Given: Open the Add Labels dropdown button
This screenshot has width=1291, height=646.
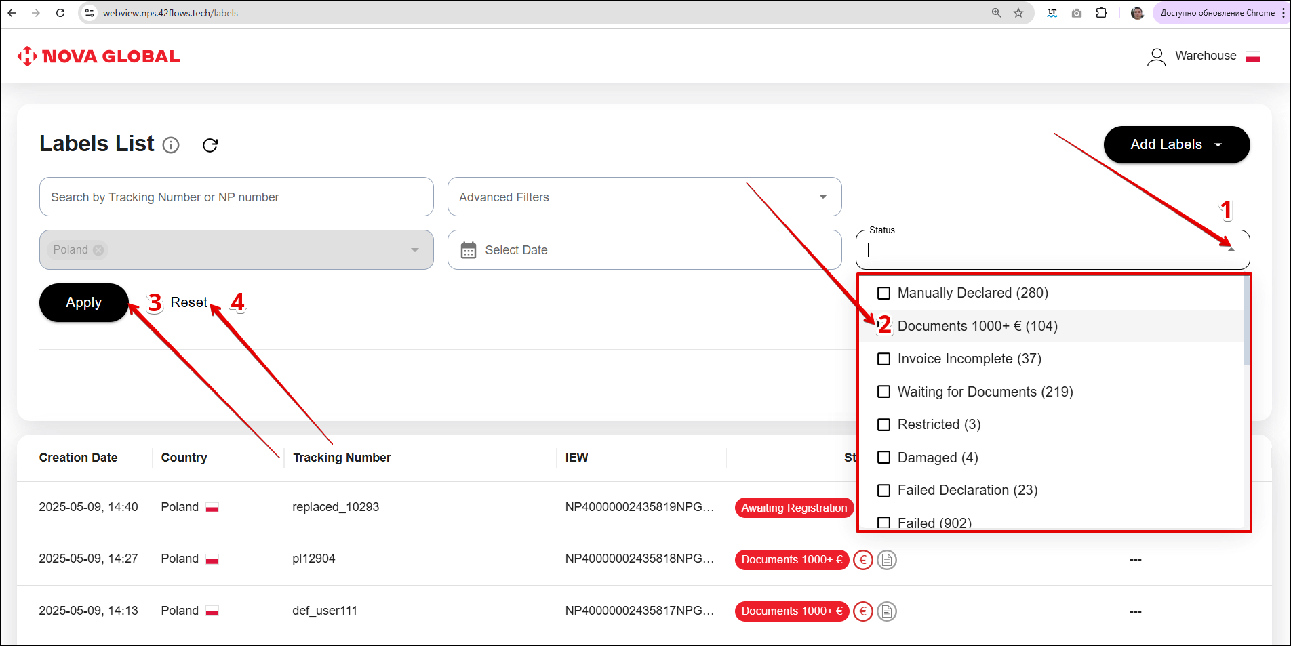Looking at the screenshot, I should 1176,144.
